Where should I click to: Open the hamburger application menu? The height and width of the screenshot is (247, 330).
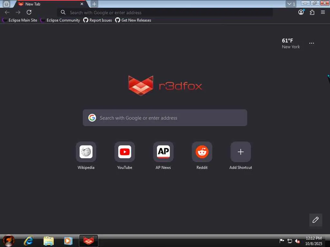coord(323,13)
